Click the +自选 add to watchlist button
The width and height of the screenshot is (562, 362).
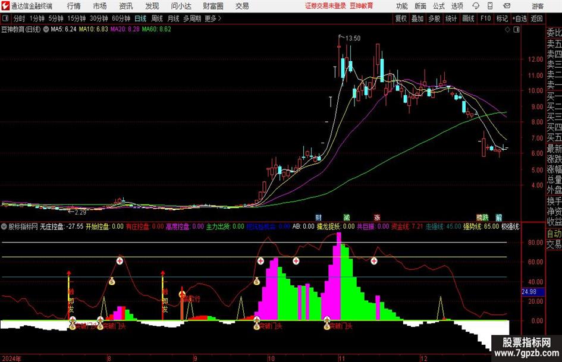click(519, 18)
